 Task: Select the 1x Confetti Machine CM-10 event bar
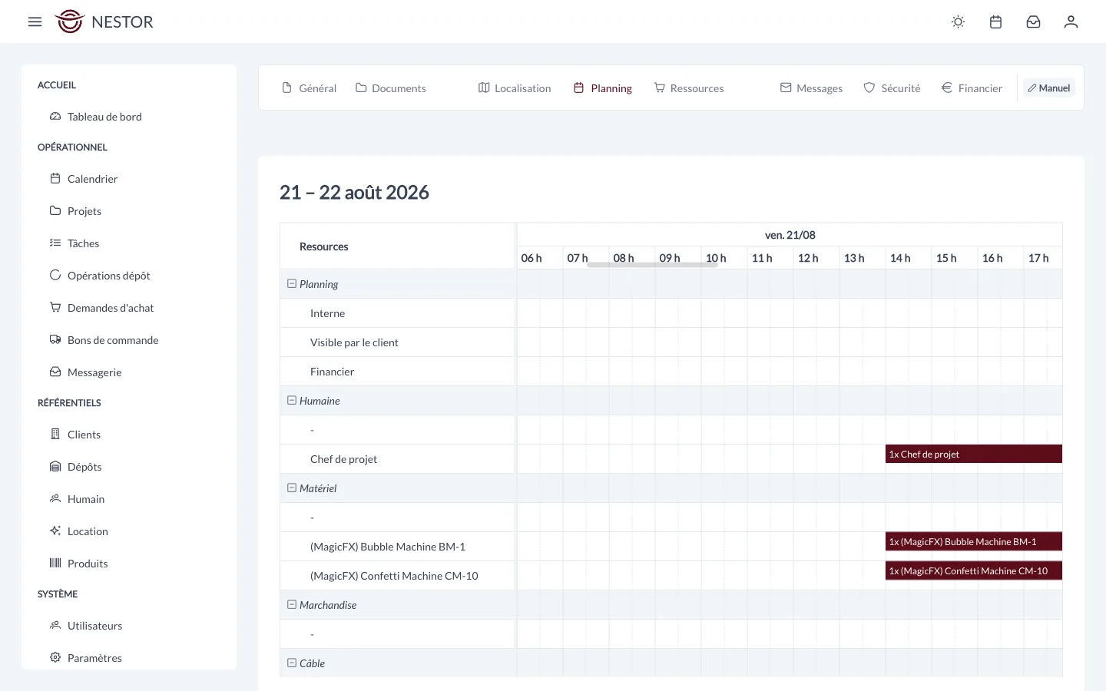click(x=974, y=570)
